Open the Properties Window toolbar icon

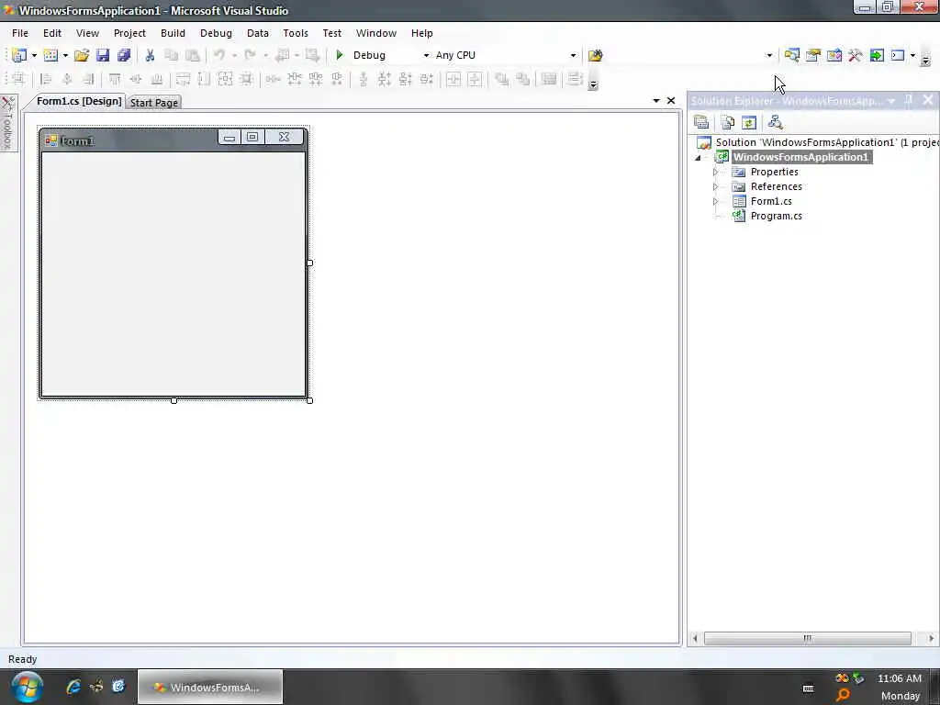[x=813, y=55]
